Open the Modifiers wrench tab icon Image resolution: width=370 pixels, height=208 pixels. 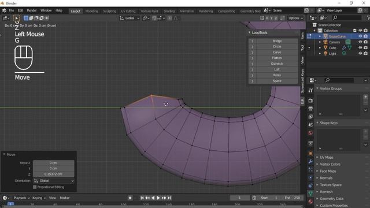[310, 162]
